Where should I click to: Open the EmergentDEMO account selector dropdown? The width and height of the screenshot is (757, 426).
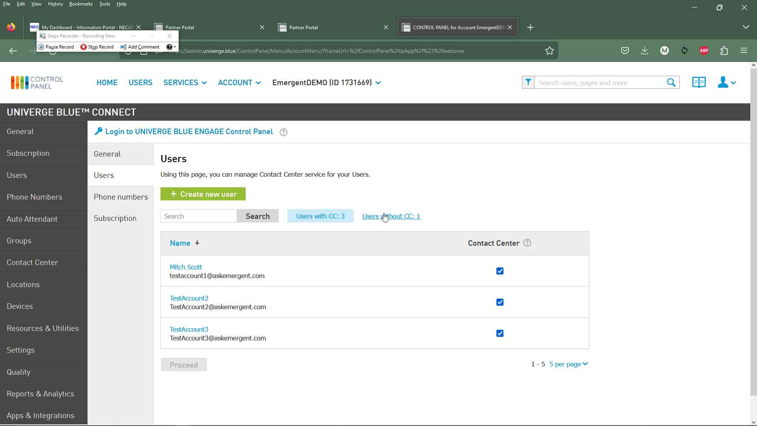pyautogui.click(x=326, y=82)
